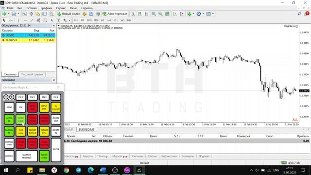Switch timeframe to D1
This screenshot has height=175, width=311.
click(116, 20)
